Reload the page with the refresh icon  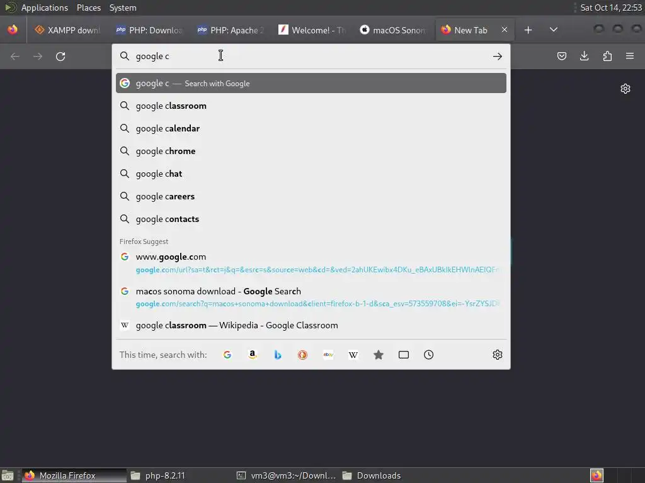point(60,56)
